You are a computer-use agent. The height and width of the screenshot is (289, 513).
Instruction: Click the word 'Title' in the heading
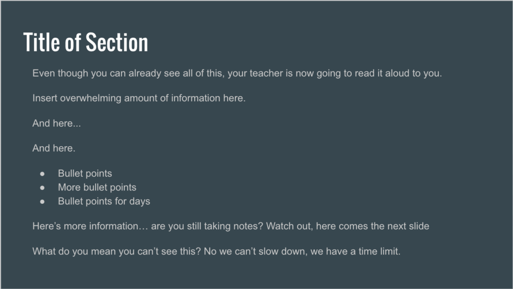tap(42, 42)
